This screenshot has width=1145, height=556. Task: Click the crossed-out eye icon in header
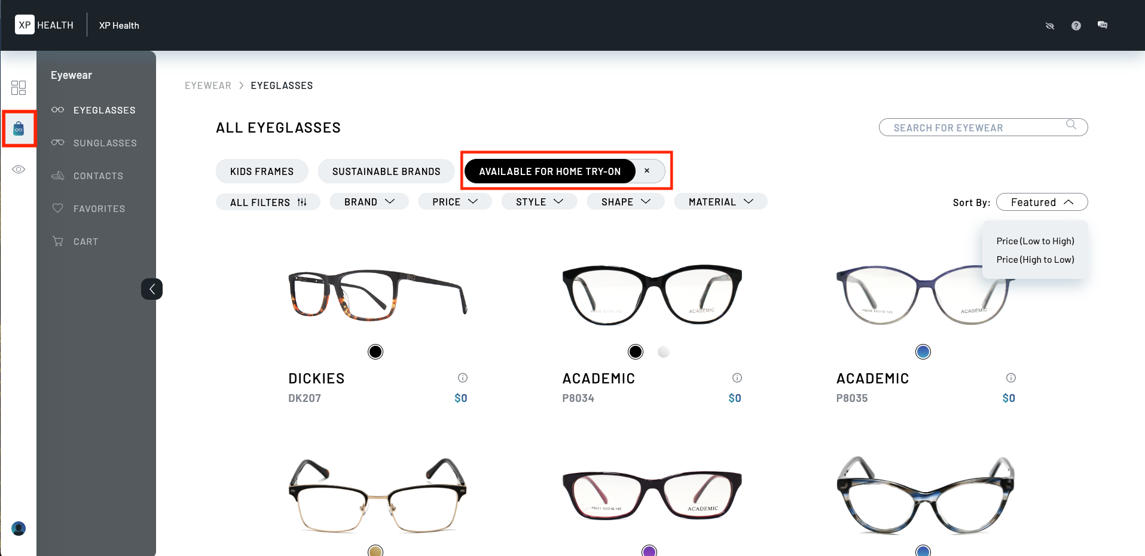(1049, 26)
